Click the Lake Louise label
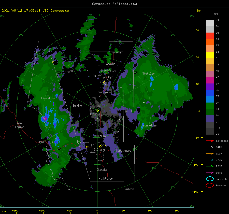The width and height of the screenshot is (229, 214). point(20,125)
